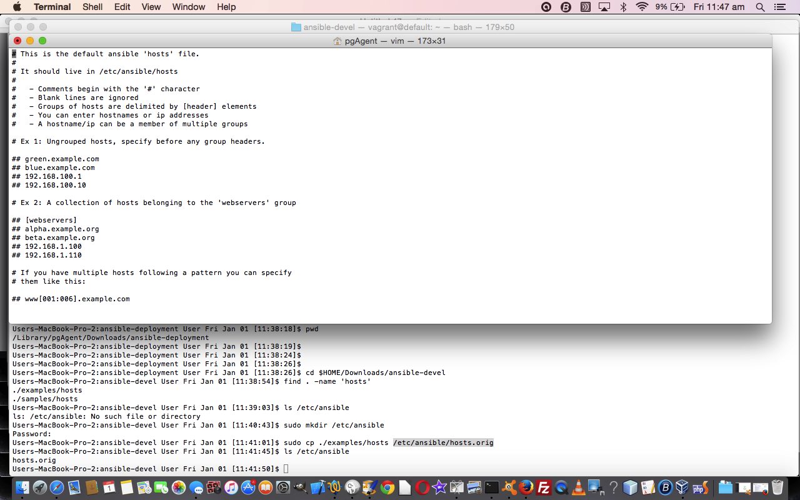Launch Opera from the Dock

click(x=422, y=487)
